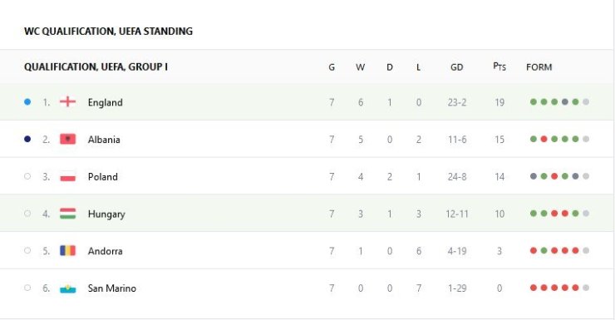Click the England flag icon
The width and height of the screenshot is (615, 320).
coord(67,102)
